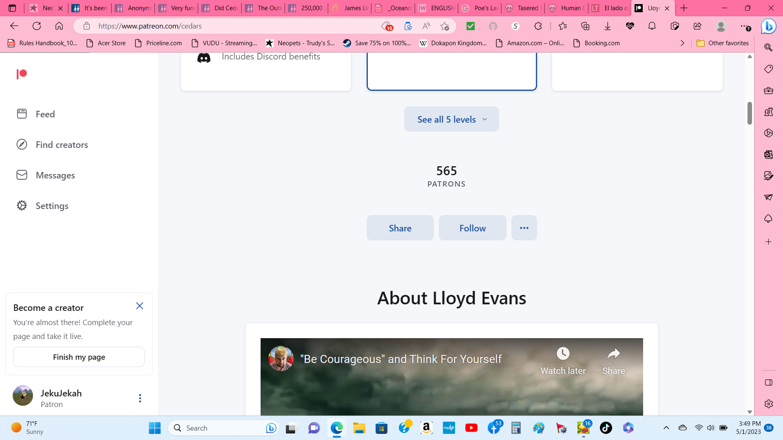Click the page vertical scrollbar thumb
The image size is (783, 440).
[x=750, y=113]
